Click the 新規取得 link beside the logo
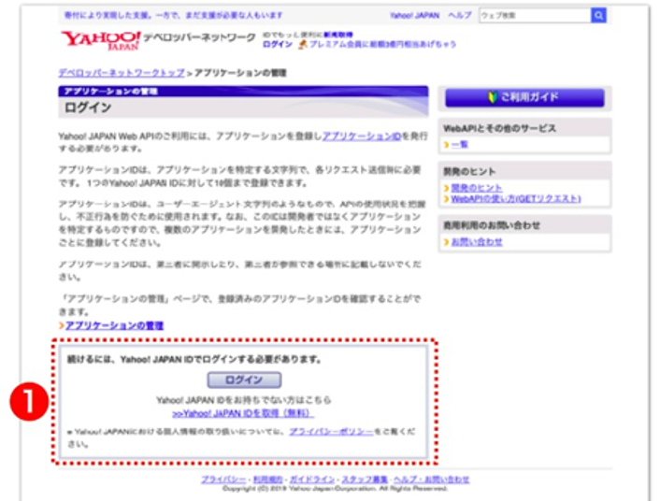This screenshot has height=502, width=660. tap(338, 35)
